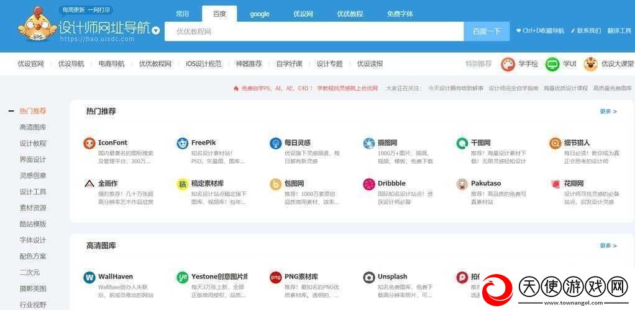The width and height of the screenshot is (635, 310).
Task: Click the chicken mascot logo
Action: pos(37,25)
